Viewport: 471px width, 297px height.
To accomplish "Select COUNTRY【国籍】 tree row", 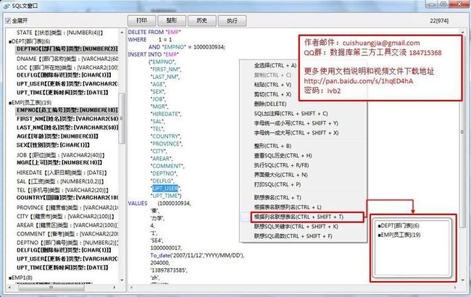I will [x=67, y=198].
